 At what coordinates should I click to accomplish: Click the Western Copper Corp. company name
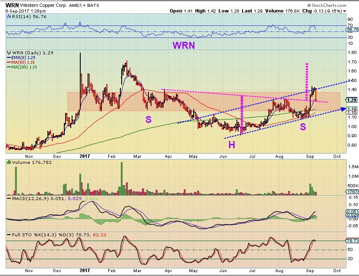[x=44, y=5]
